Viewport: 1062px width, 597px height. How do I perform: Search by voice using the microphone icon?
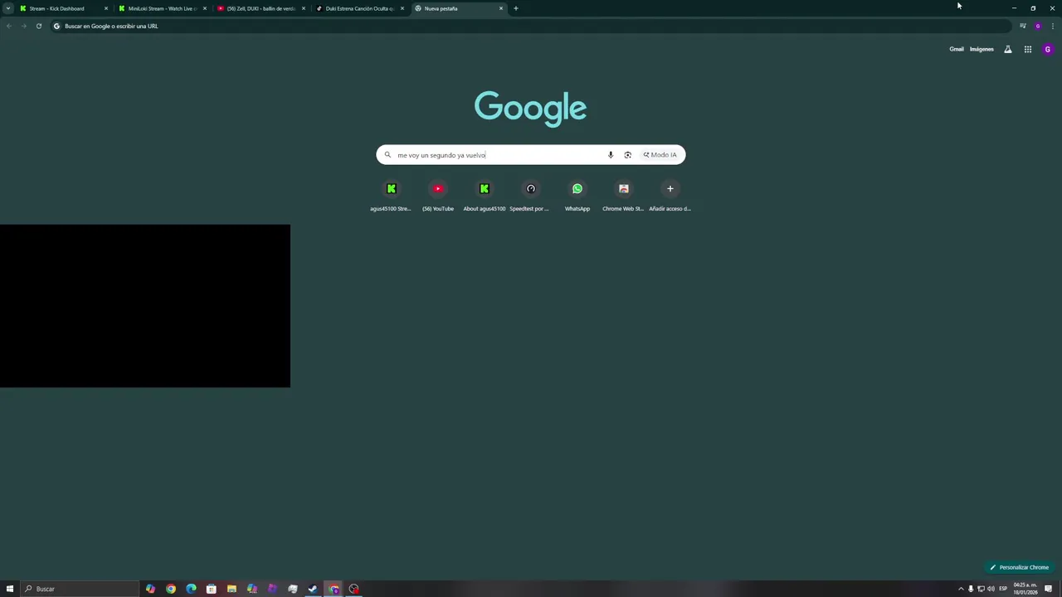tap(611, 155)
